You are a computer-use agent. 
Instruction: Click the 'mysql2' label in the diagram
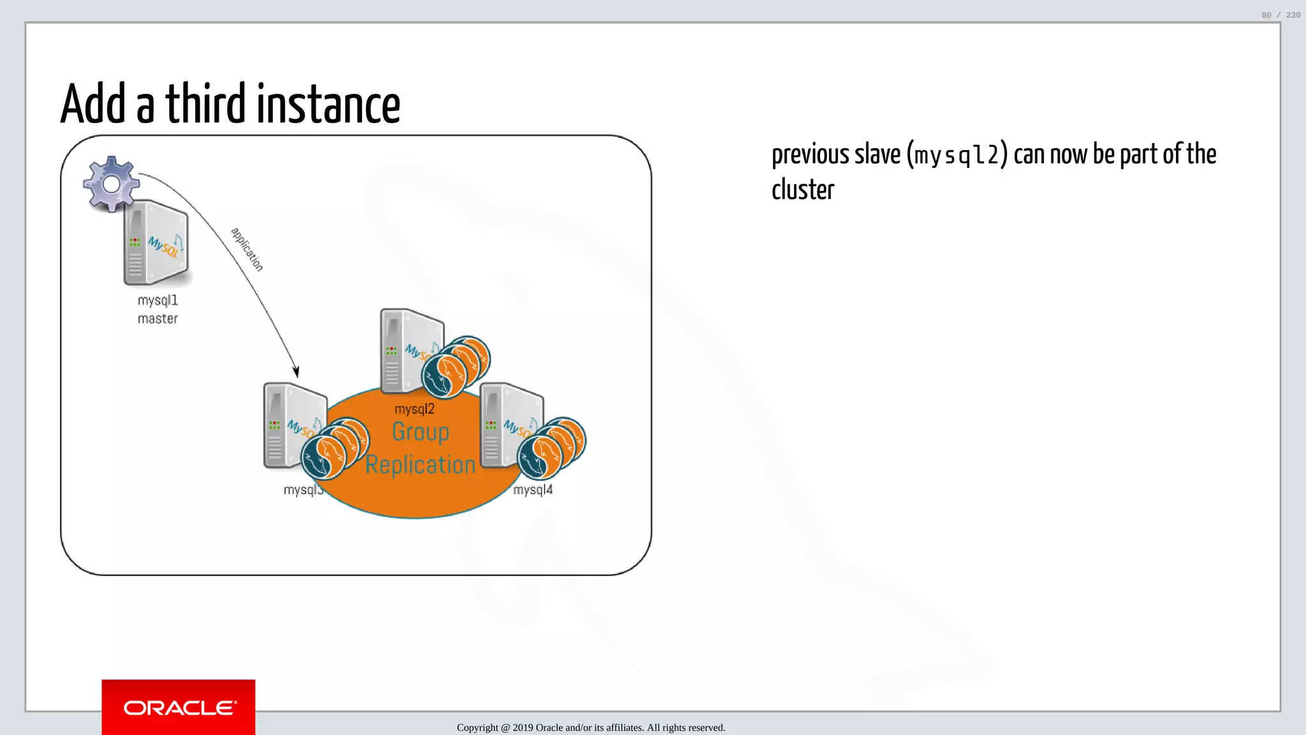pyautogui.click(x=415, y=410)
